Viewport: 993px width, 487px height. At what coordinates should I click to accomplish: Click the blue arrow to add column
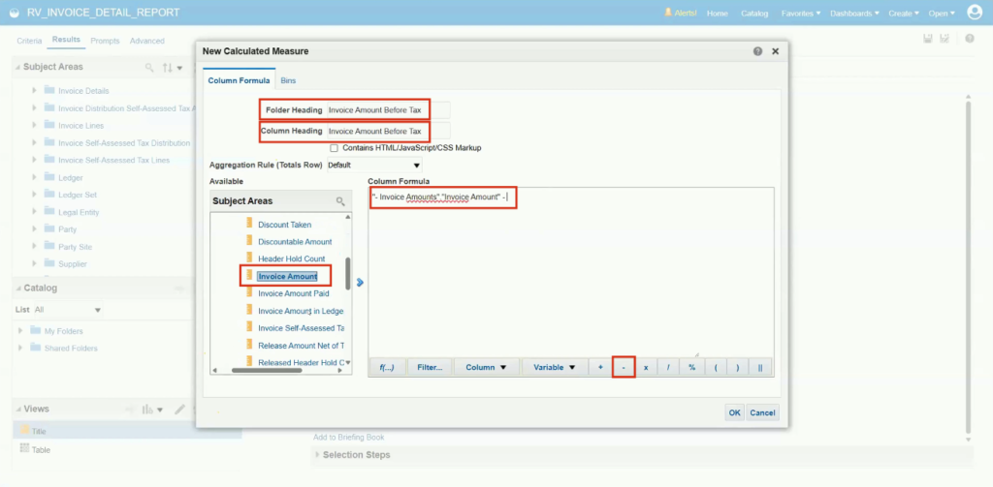tap(360, 282)
